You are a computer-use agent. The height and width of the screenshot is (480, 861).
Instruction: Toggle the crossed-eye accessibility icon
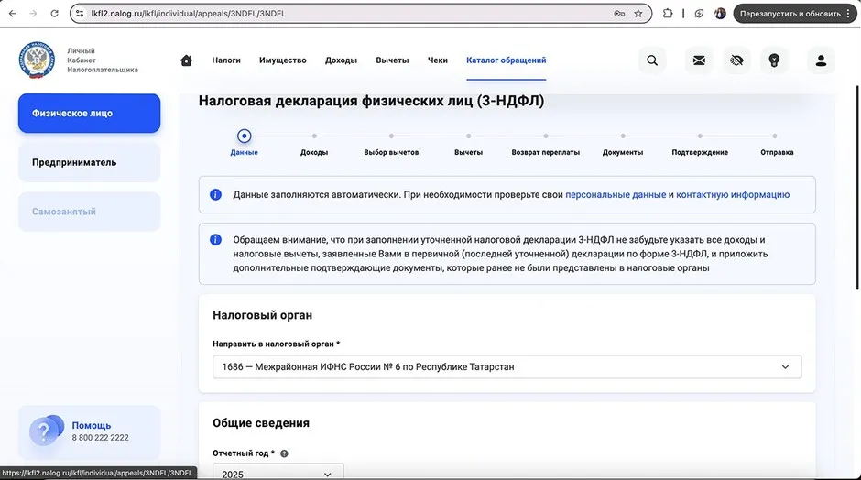coord(736,60)
